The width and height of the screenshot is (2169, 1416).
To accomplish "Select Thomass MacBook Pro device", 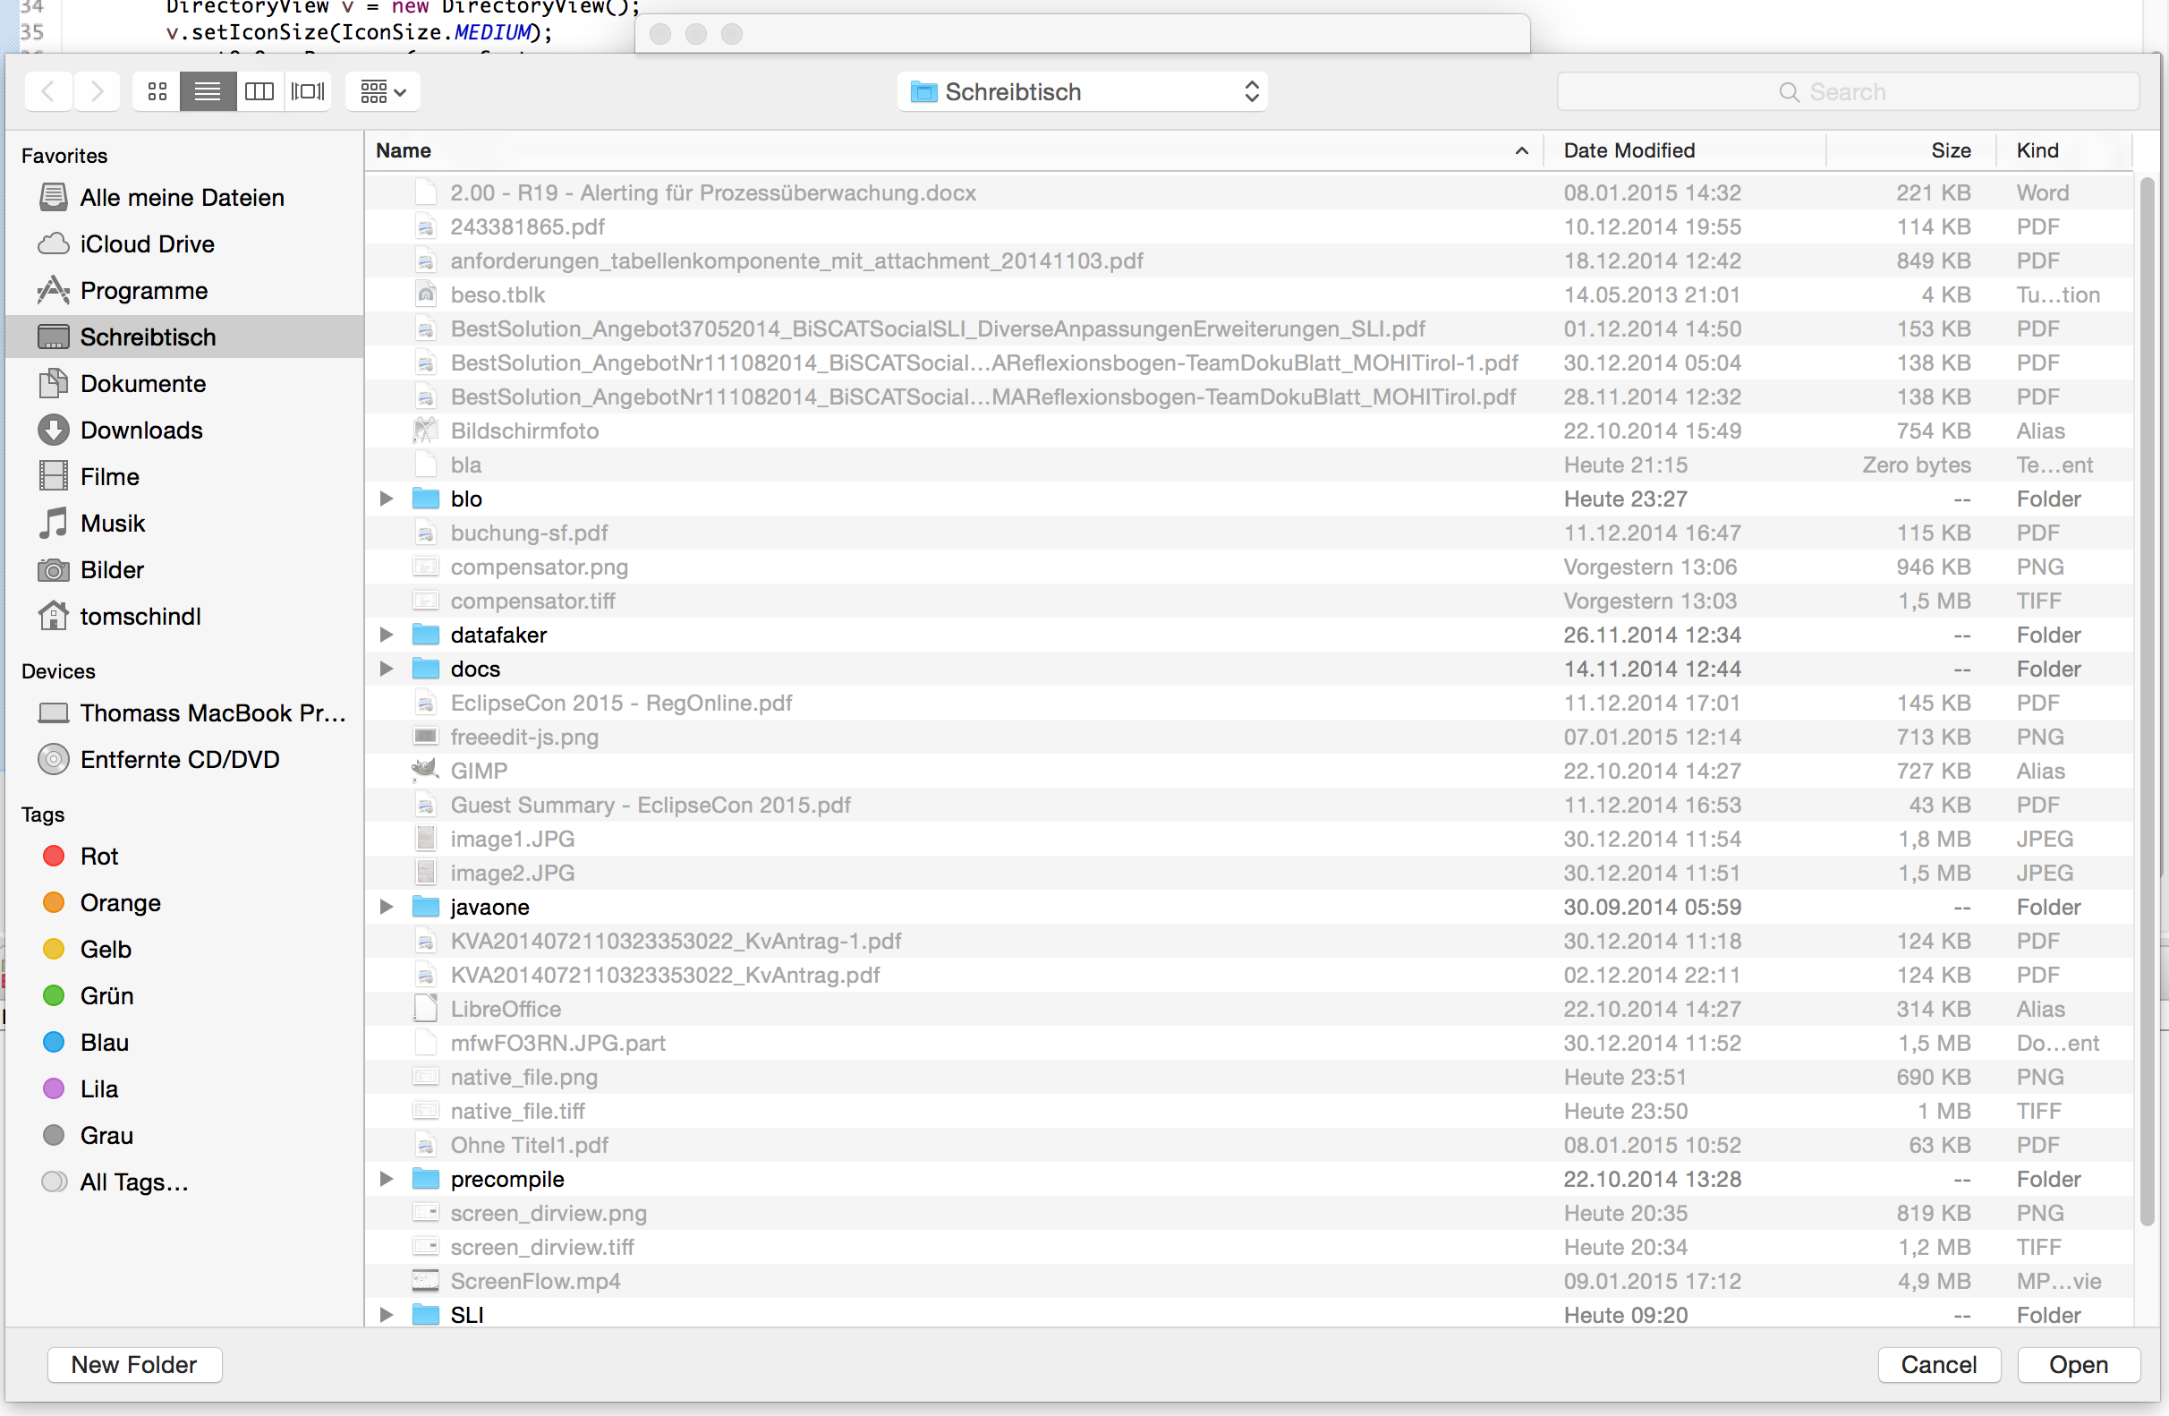I will click(x=183, y=713).
